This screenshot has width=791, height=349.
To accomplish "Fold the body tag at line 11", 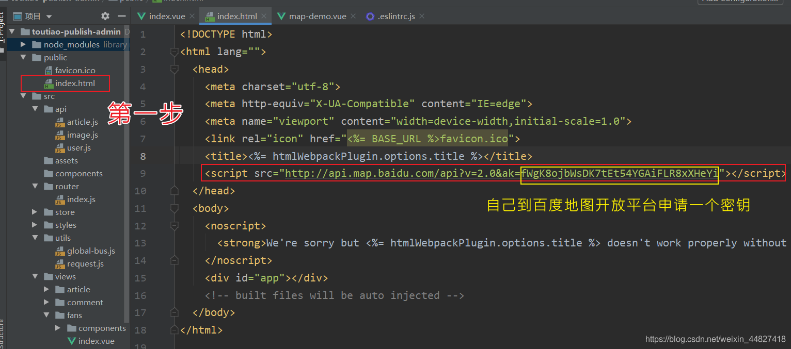I will [x=174, y=208].
